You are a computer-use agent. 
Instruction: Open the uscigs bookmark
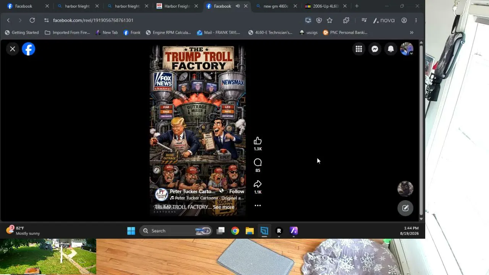click(309, 32)
